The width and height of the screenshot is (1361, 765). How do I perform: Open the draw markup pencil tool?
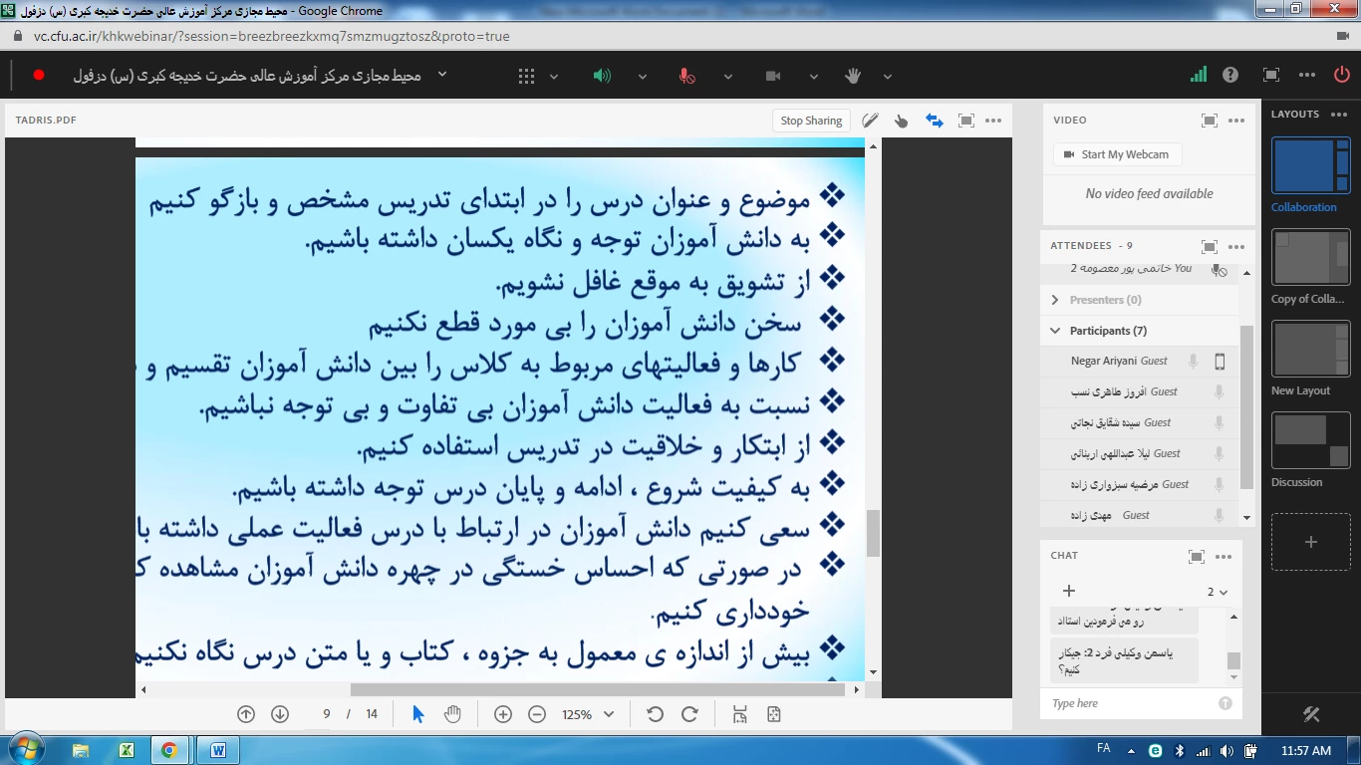tap(870, 121)
